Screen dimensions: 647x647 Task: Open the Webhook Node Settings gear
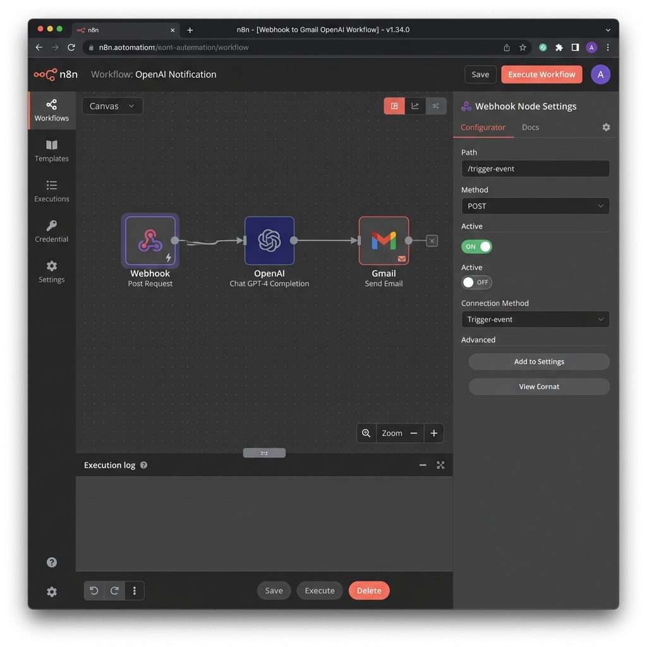[606, 127]
